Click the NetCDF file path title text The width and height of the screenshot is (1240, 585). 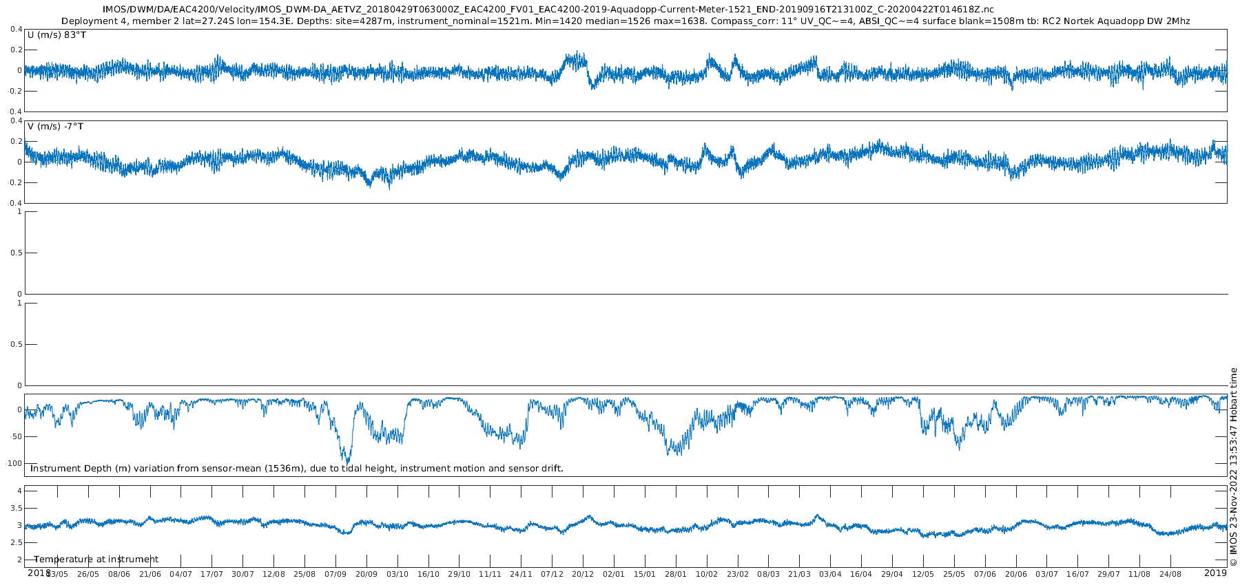pos(548,10)
